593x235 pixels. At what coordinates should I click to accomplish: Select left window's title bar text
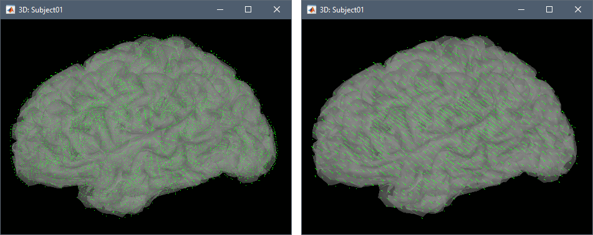[x=41, y=10]
